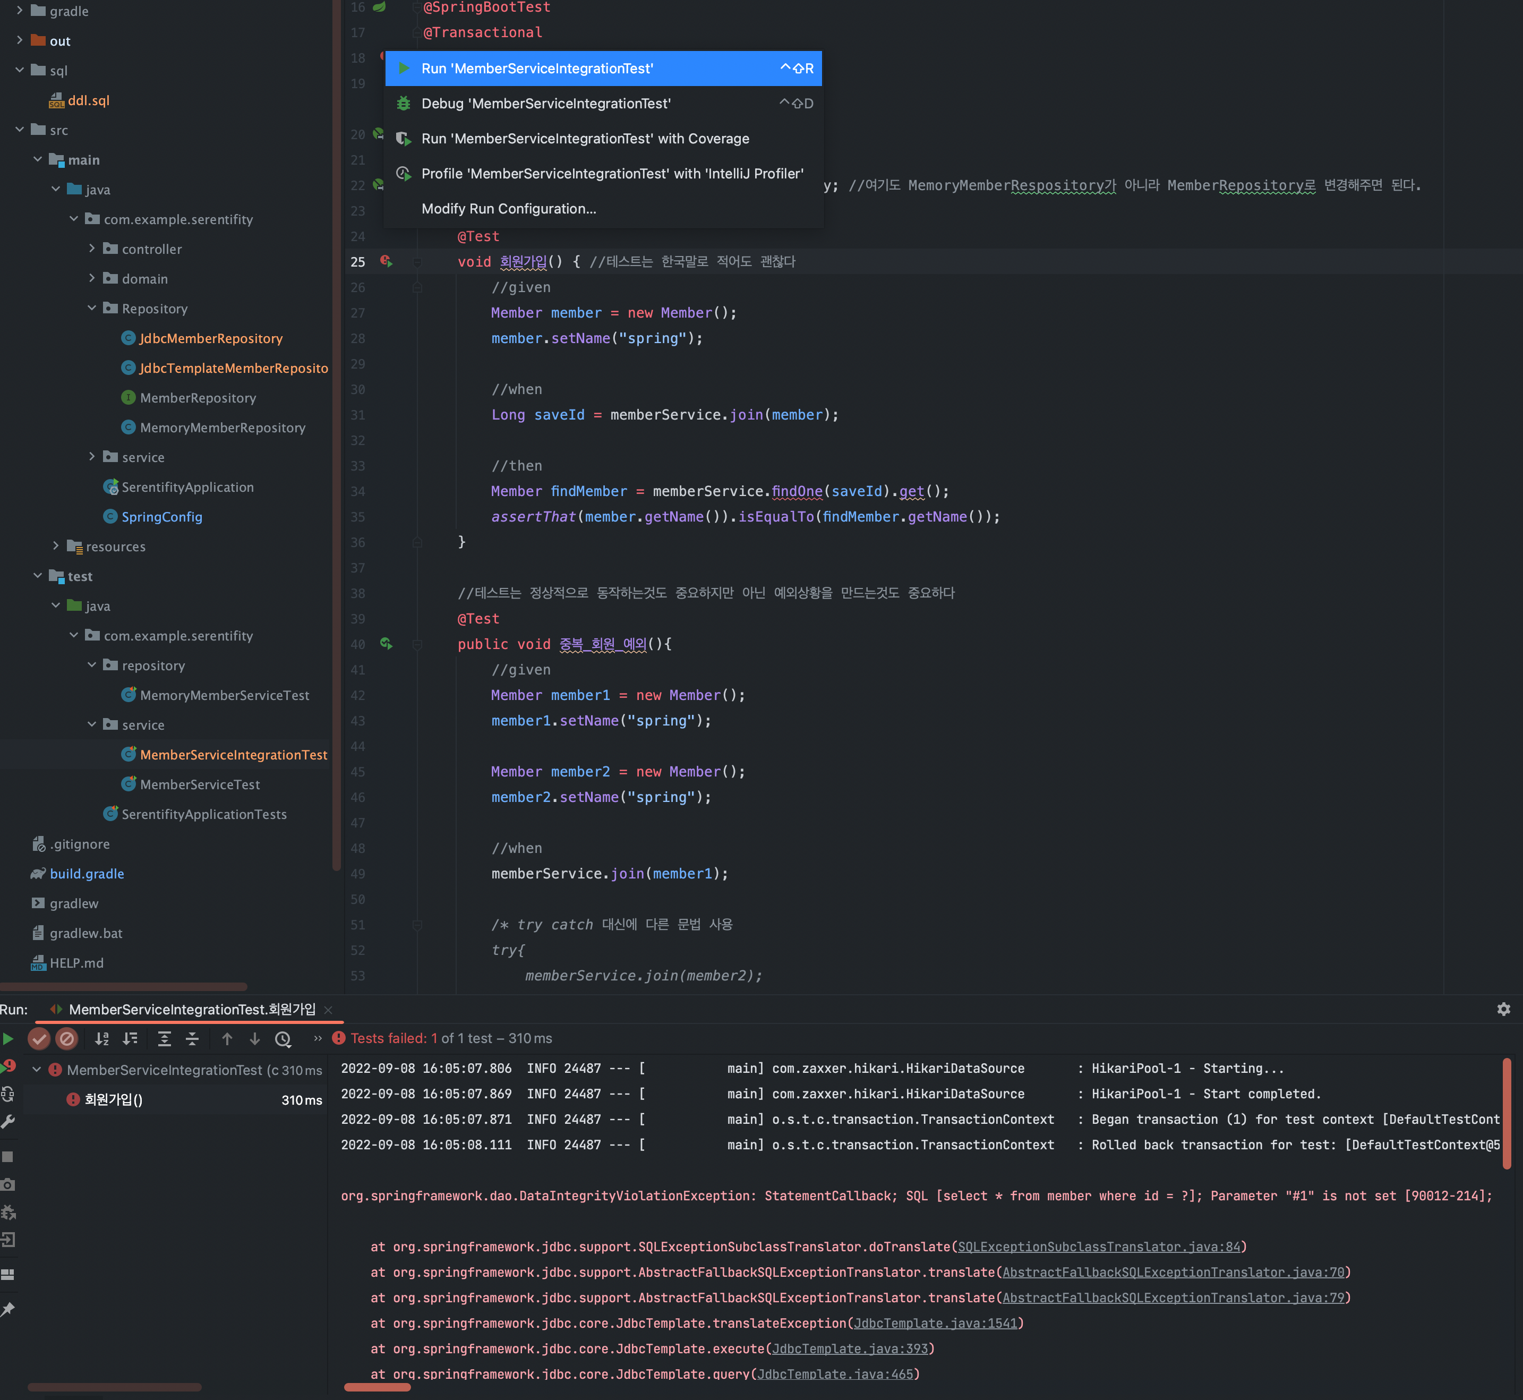Image resolution: width=1523 pixels, height=1400 pixels.
Task: Open Test History clock icon
Action: (283, 1039)
